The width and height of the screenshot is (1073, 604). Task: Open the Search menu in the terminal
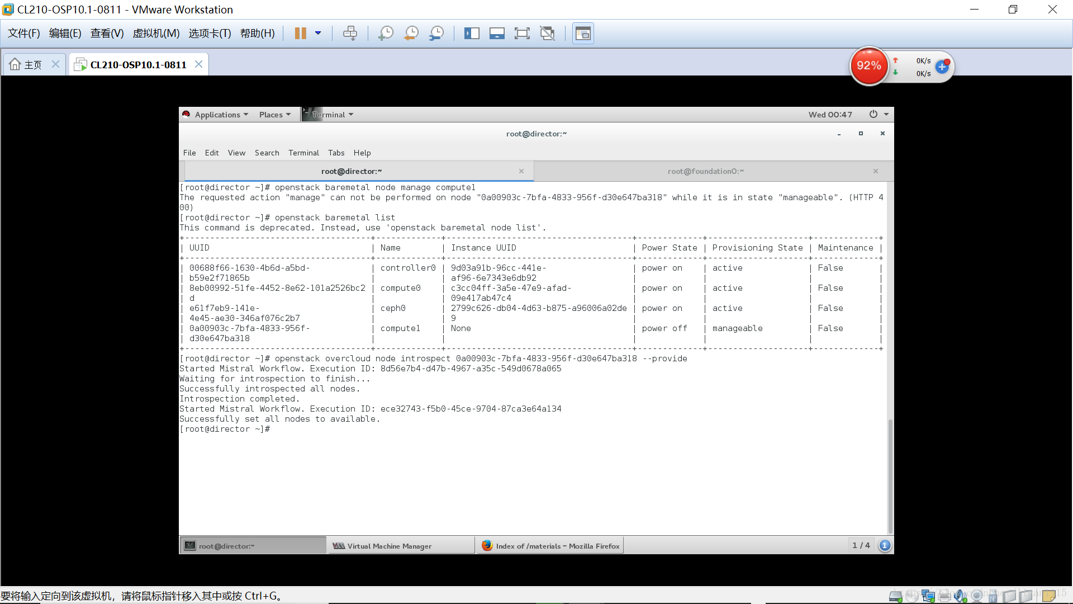tap(267, 153)
